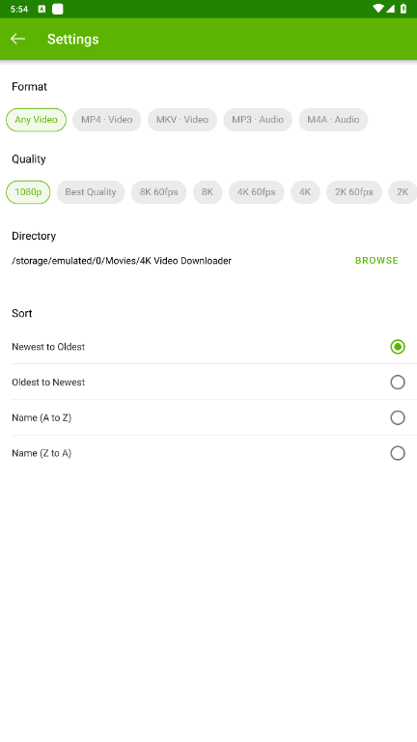Choose MKV · Video format

pos(182,120)
